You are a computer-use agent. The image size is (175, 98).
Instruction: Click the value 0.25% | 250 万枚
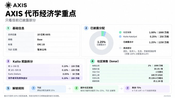pyautogui.click(x=159, y=37)
